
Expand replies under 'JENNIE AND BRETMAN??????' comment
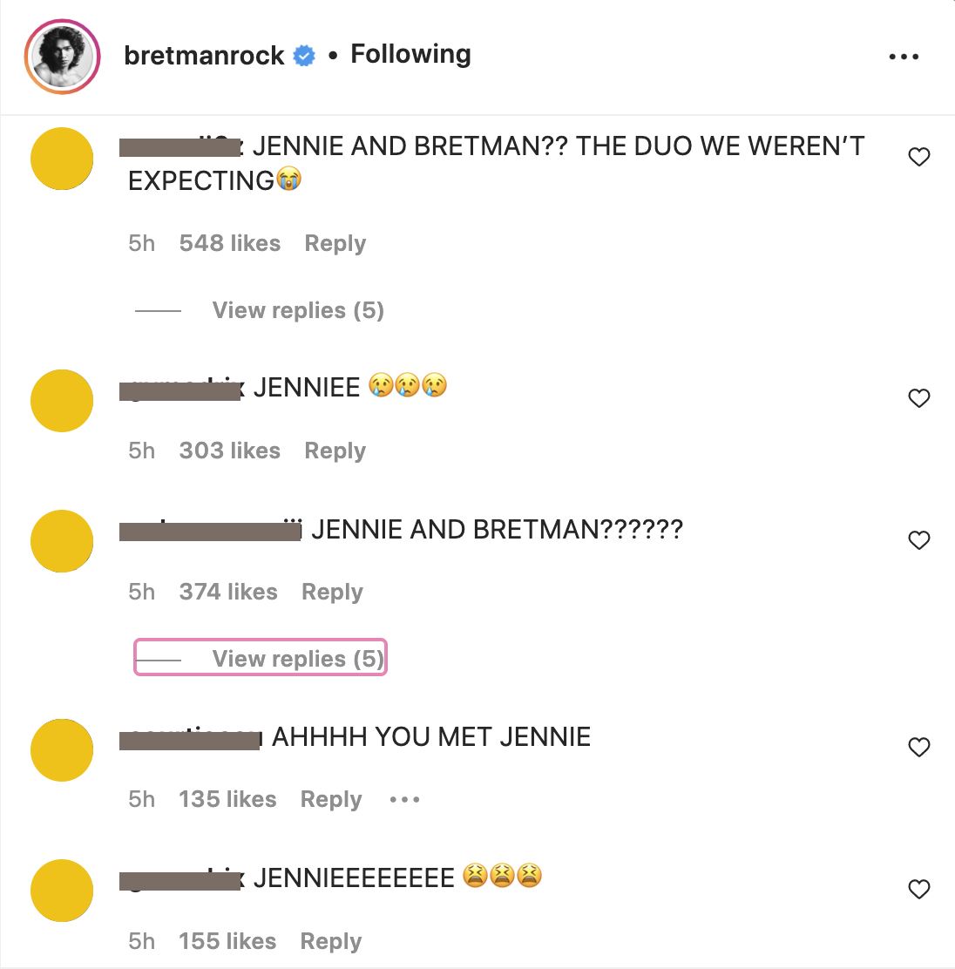297,659
